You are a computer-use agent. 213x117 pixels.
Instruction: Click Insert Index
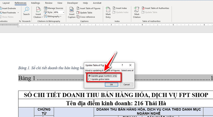(120, 8)
